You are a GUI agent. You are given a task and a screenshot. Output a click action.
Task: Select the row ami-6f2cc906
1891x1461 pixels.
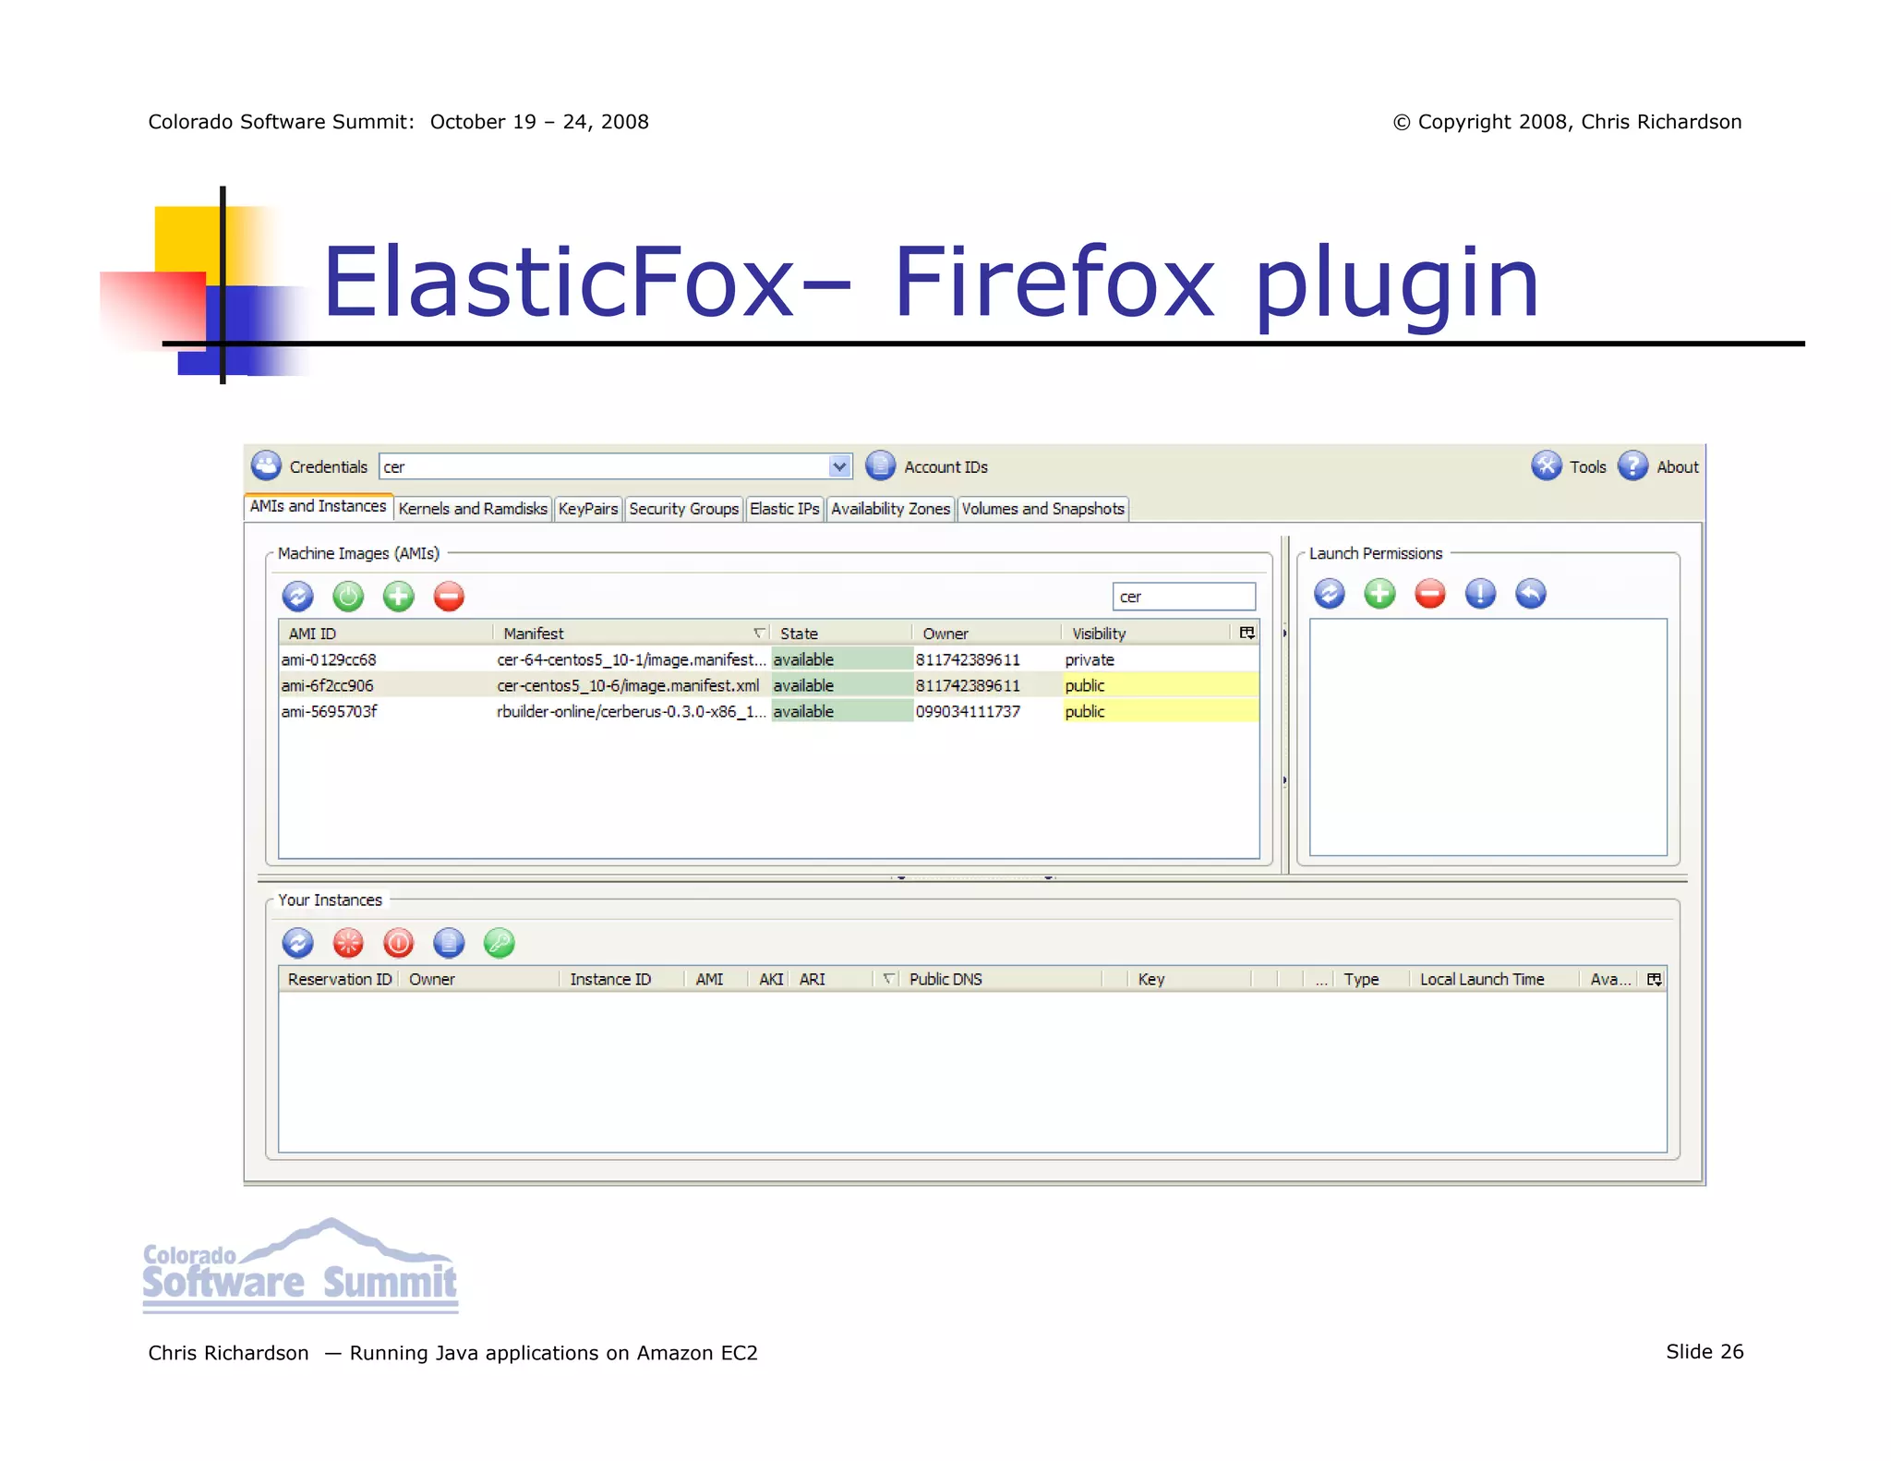coord(769,685)
